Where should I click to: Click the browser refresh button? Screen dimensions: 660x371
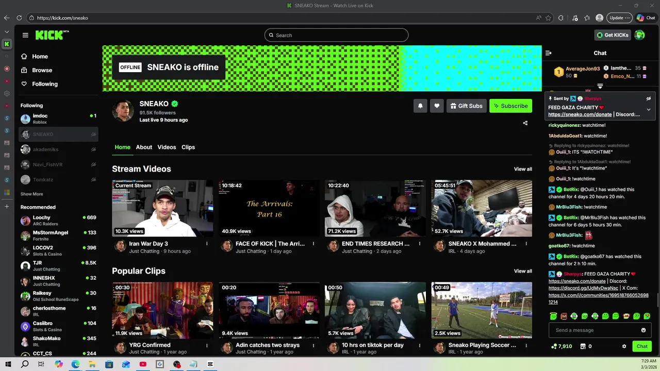pyautogui.click(x=19, y=18)
